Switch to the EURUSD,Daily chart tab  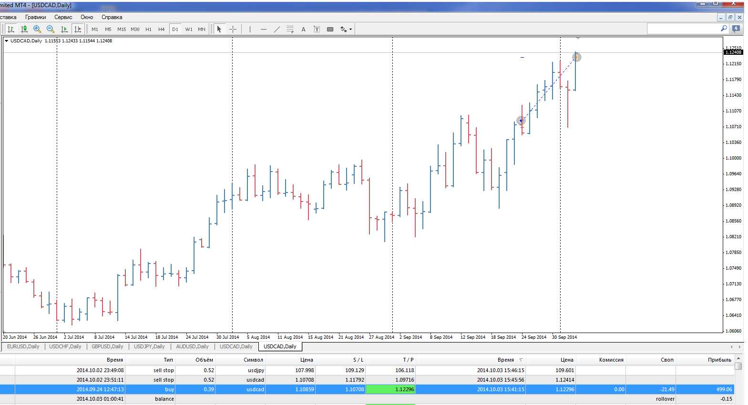click(x=23, y=346)
